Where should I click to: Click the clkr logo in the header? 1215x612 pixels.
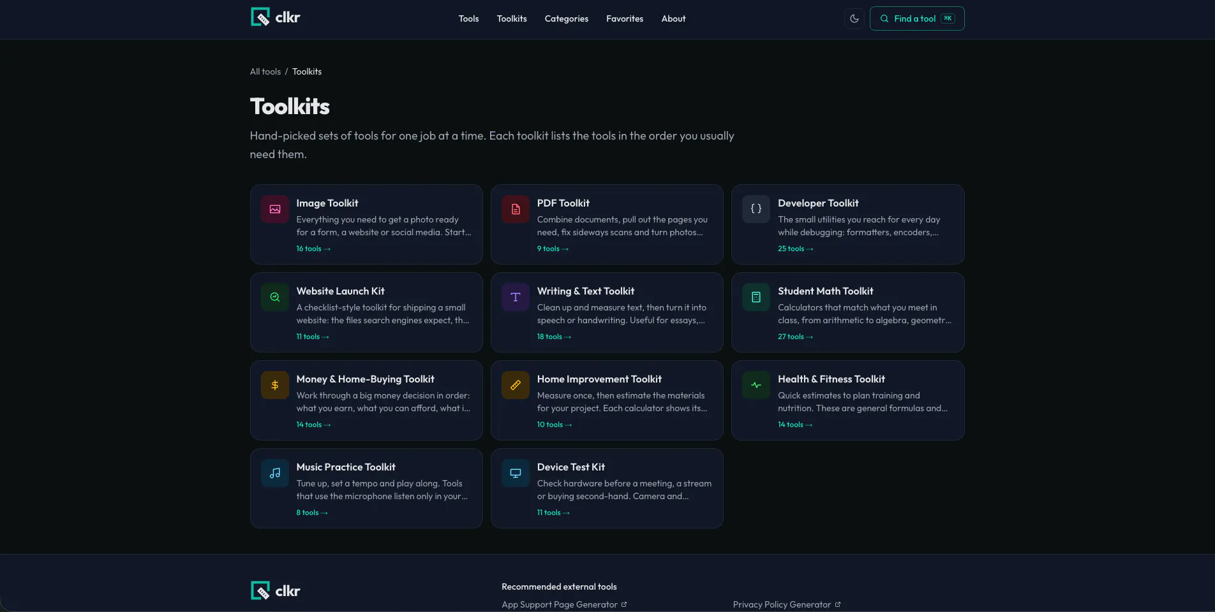(275, 17)
